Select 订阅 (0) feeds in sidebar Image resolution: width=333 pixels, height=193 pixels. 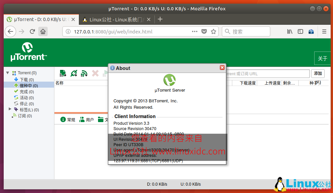coord(25,116)
